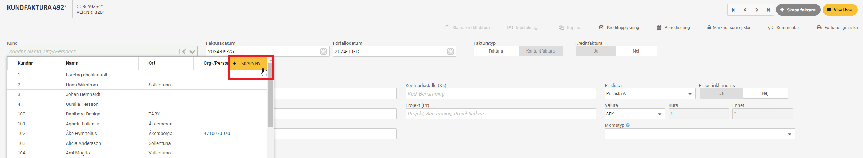Open Periodisering from the toolbar
Screen dimensions: 863x158
pos(673,28)
